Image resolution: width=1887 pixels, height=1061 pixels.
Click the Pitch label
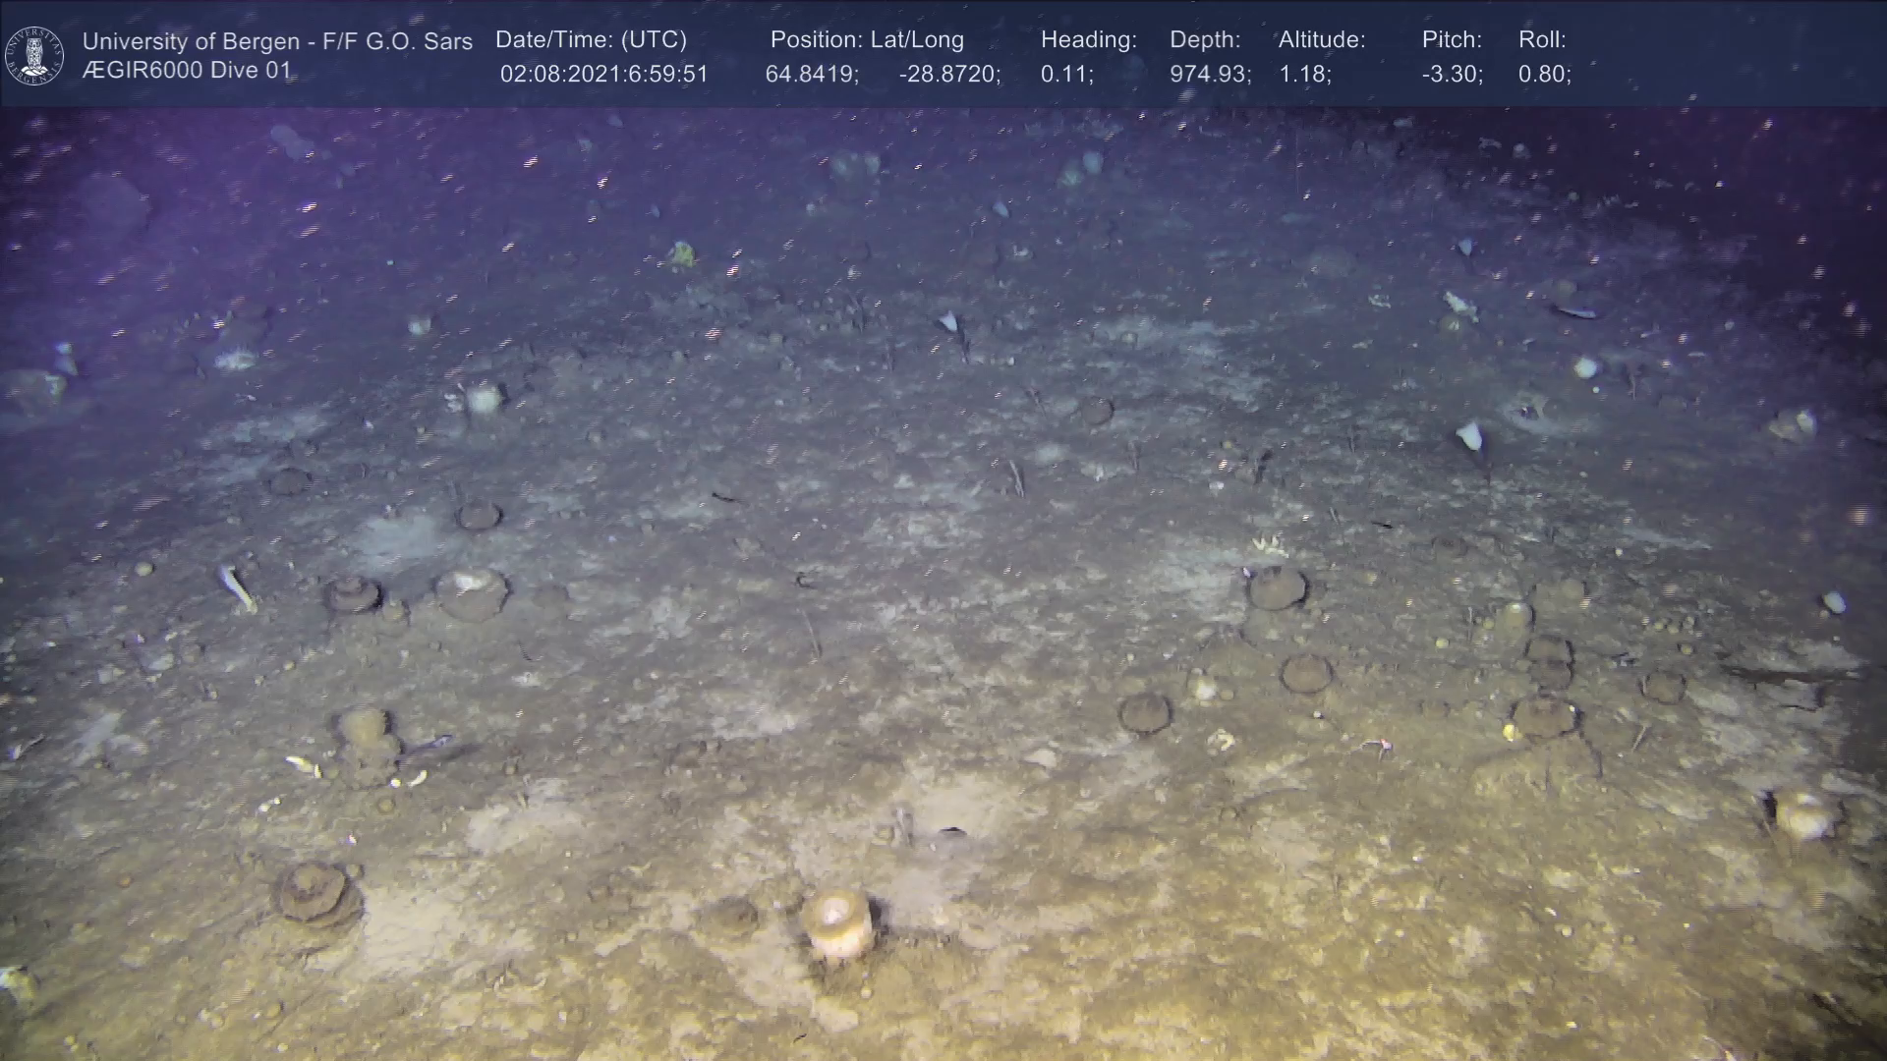click(x=1451, y=39)
